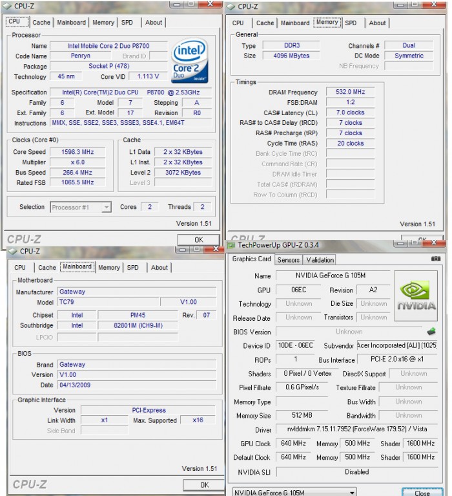
Task: Click the memory Size value 4096 MBytes
Action: click(x=291, y=56)
